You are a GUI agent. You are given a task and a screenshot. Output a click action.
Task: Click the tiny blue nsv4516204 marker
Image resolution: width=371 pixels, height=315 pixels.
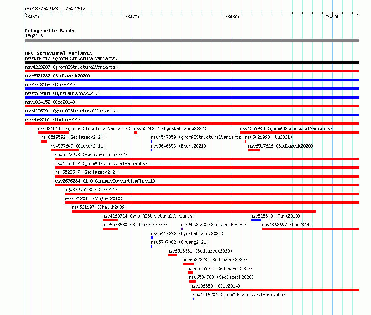(x=193, y=299)
